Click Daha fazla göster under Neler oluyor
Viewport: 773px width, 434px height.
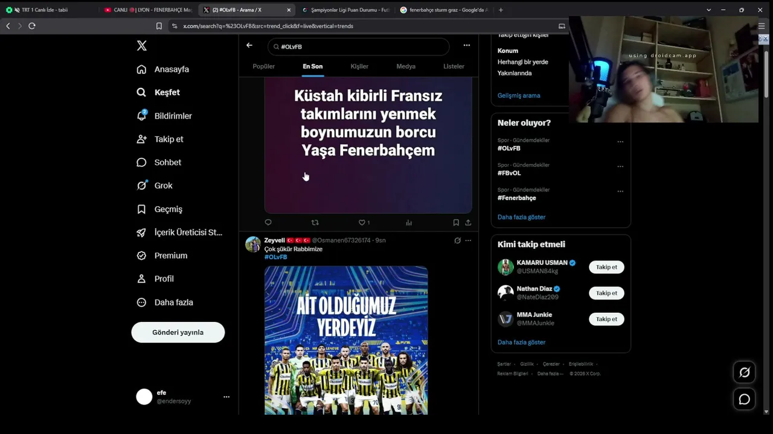tap(521, 217)
